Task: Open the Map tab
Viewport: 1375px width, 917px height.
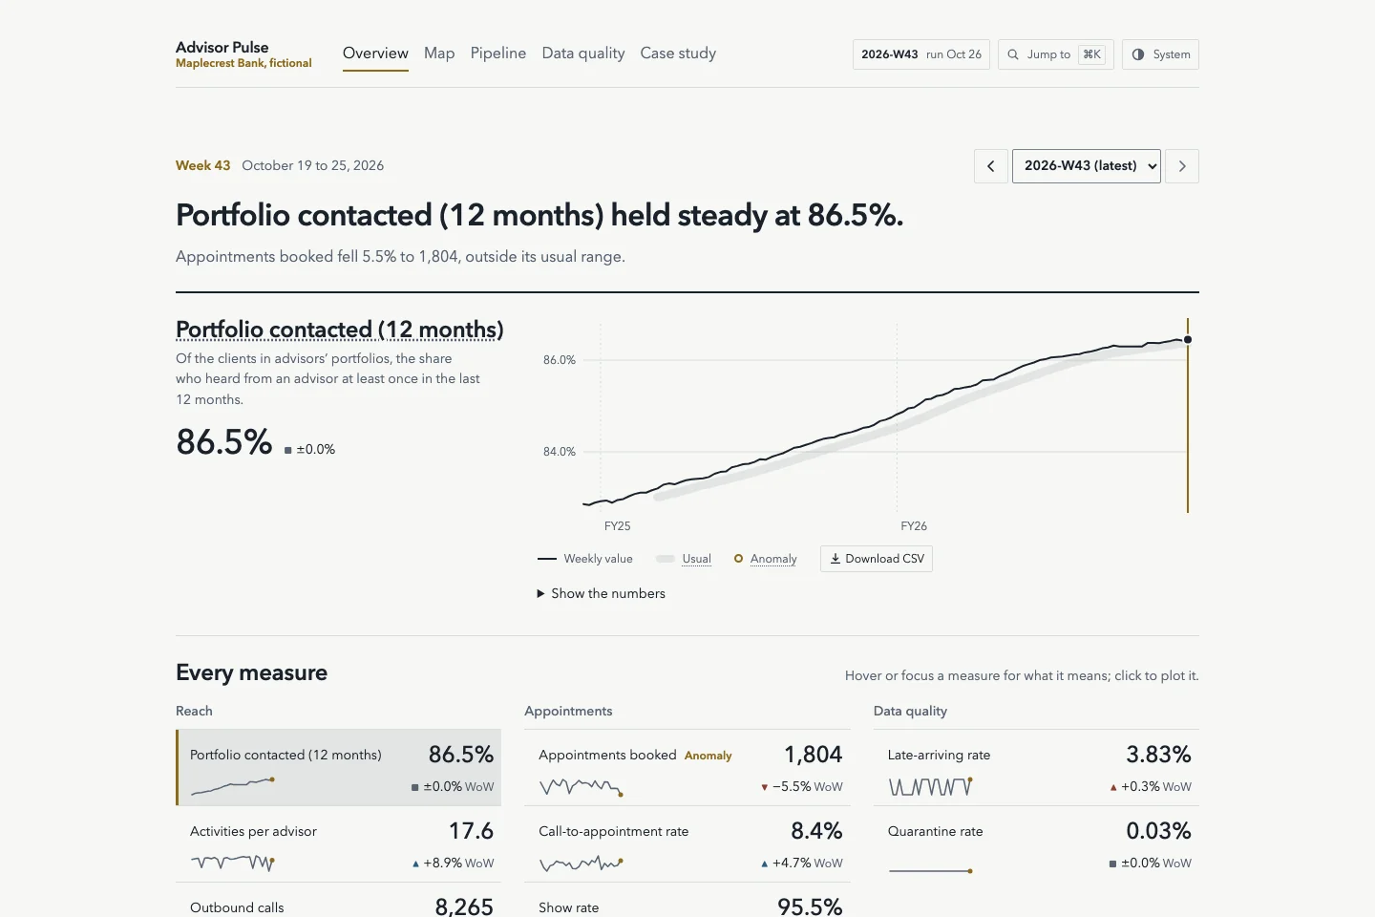Action: [x=439, y=53]
